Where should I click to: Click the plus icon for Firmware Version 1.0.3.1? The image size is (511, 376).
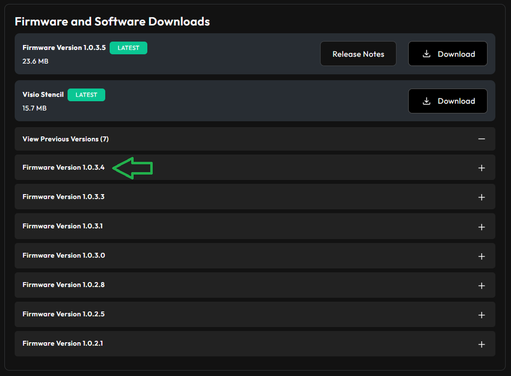point(481,227)
